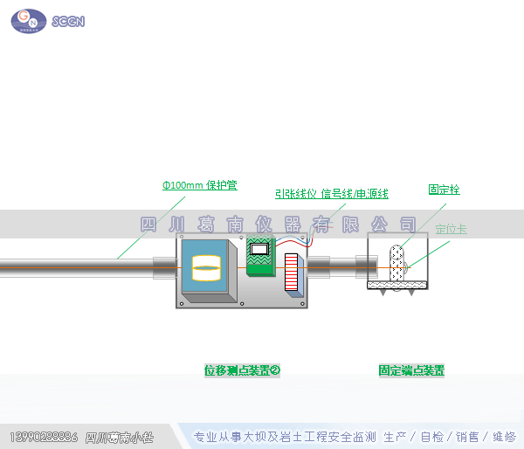Click the 四川葛南仪器有限公司 watermark banner
The image size is (524, 449).
click(x=279, y=224)
